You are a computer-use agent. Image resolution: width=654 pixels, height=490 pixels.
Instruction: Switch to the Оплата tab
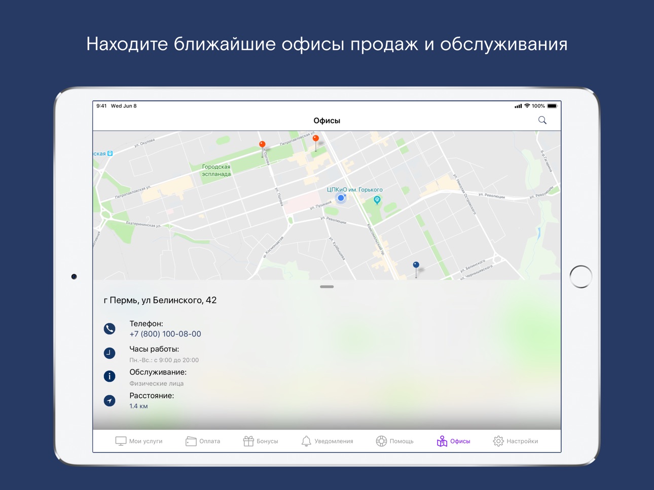pyautogui.click(x=203, y=441)
